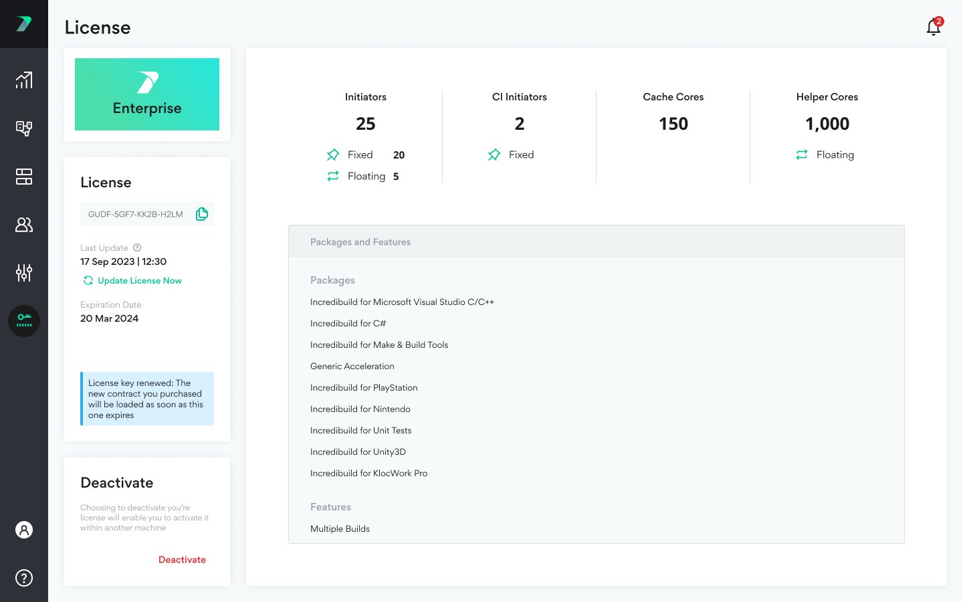Click the Incredibuild logo in sidebar

point(24,24)
